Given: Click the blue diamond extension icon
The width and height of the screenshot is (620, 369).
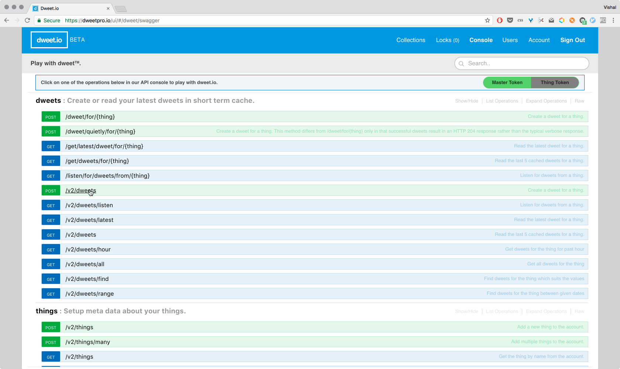Looking at the screenshot, I should (531, 20).
